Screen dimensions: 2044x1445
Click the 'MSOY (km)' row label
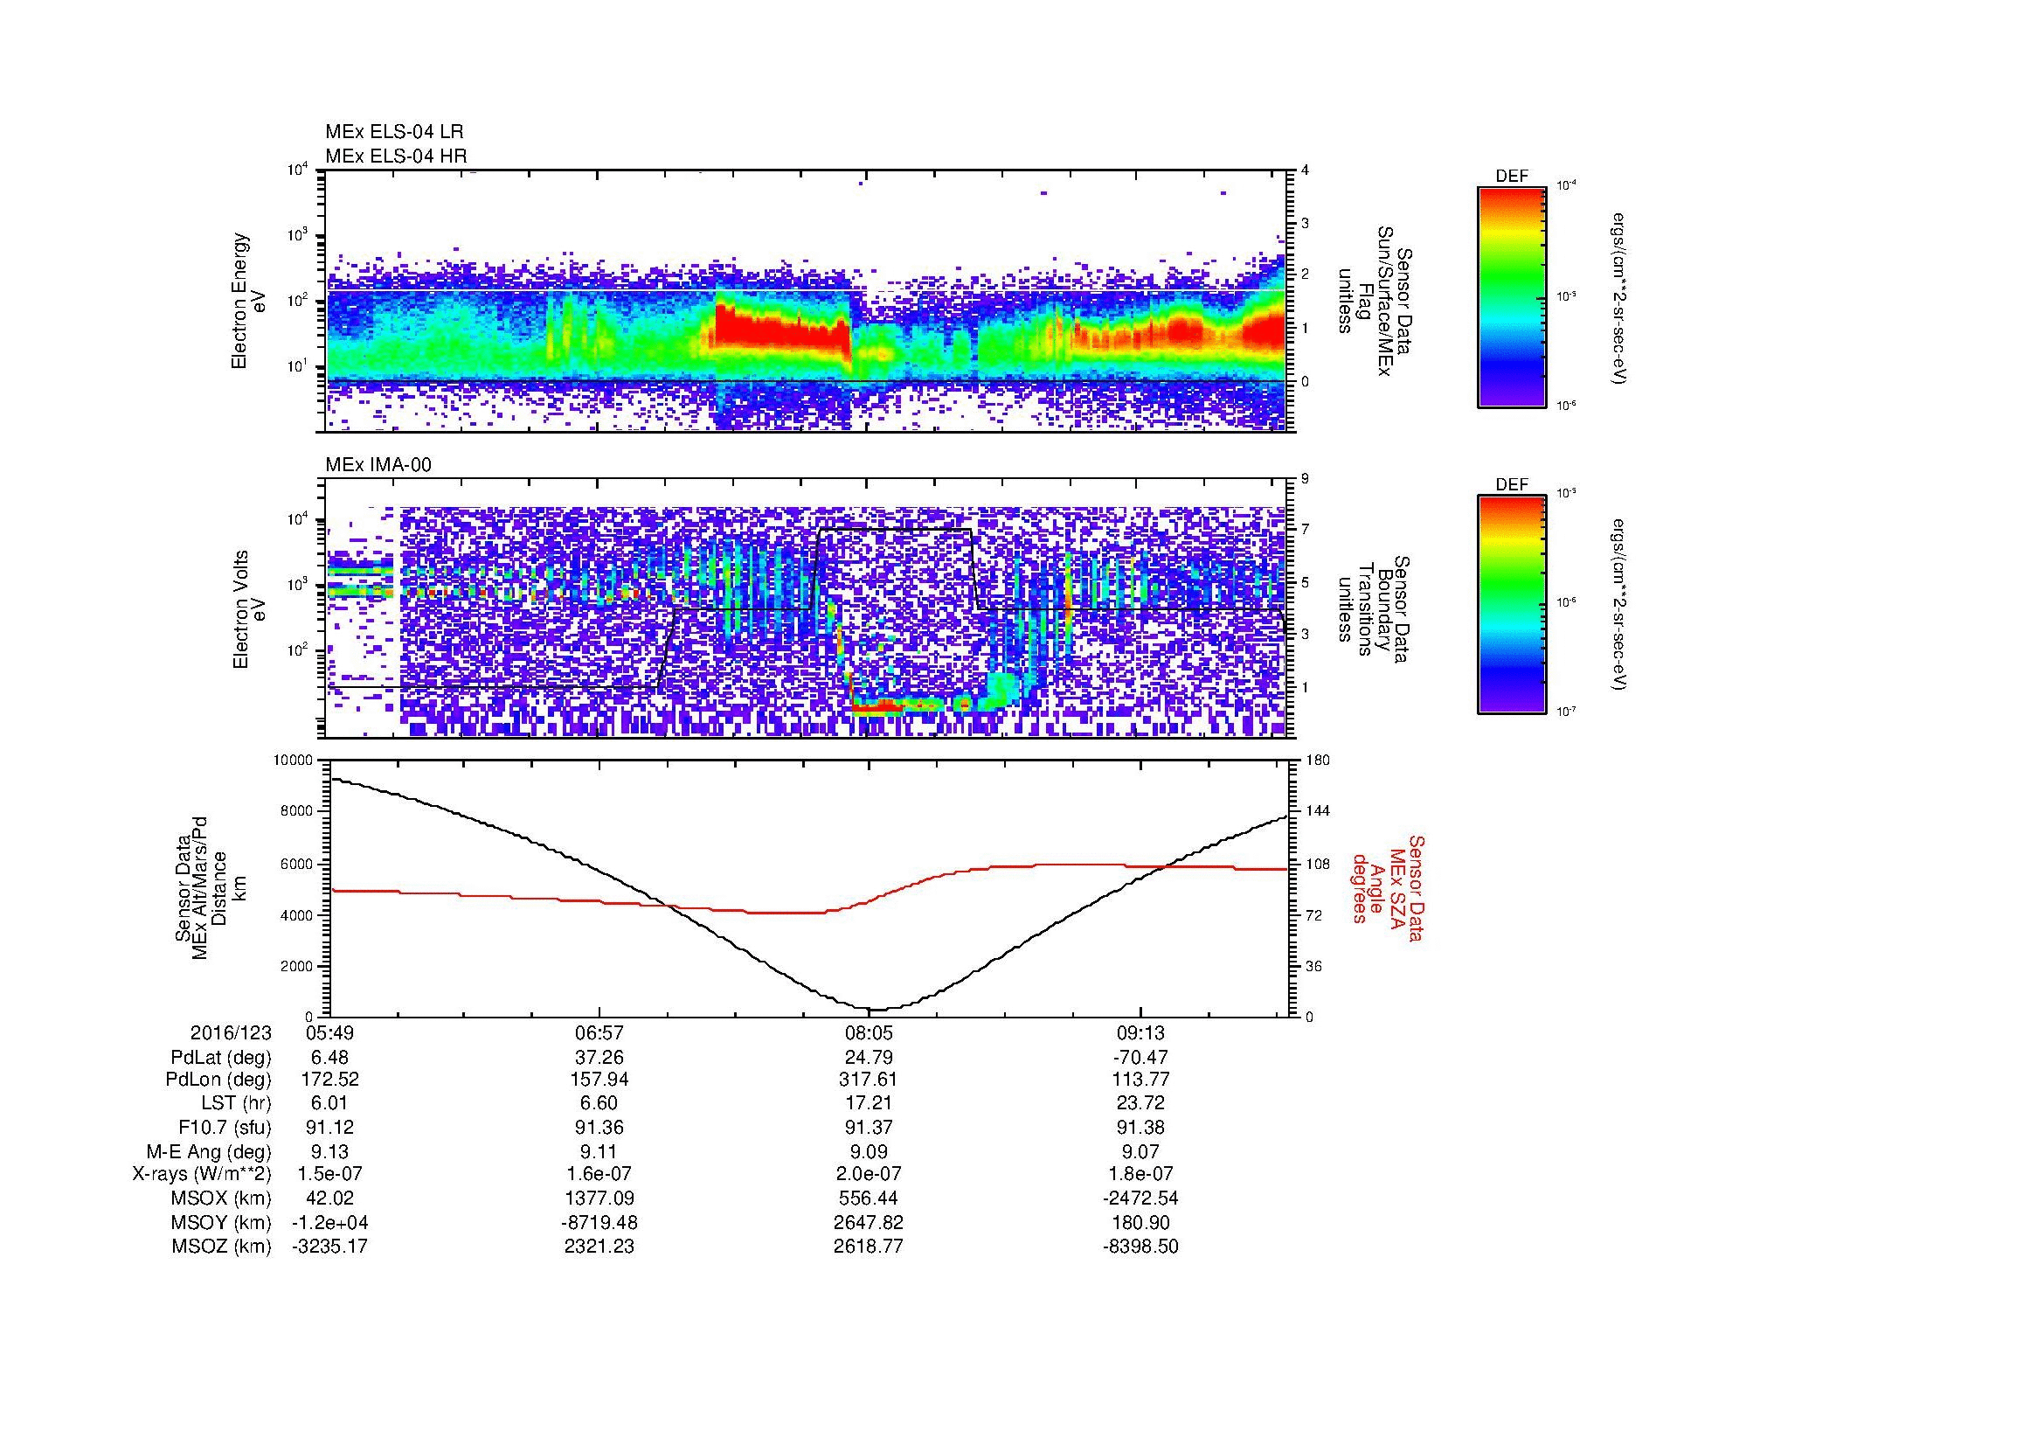(221, 1222)
